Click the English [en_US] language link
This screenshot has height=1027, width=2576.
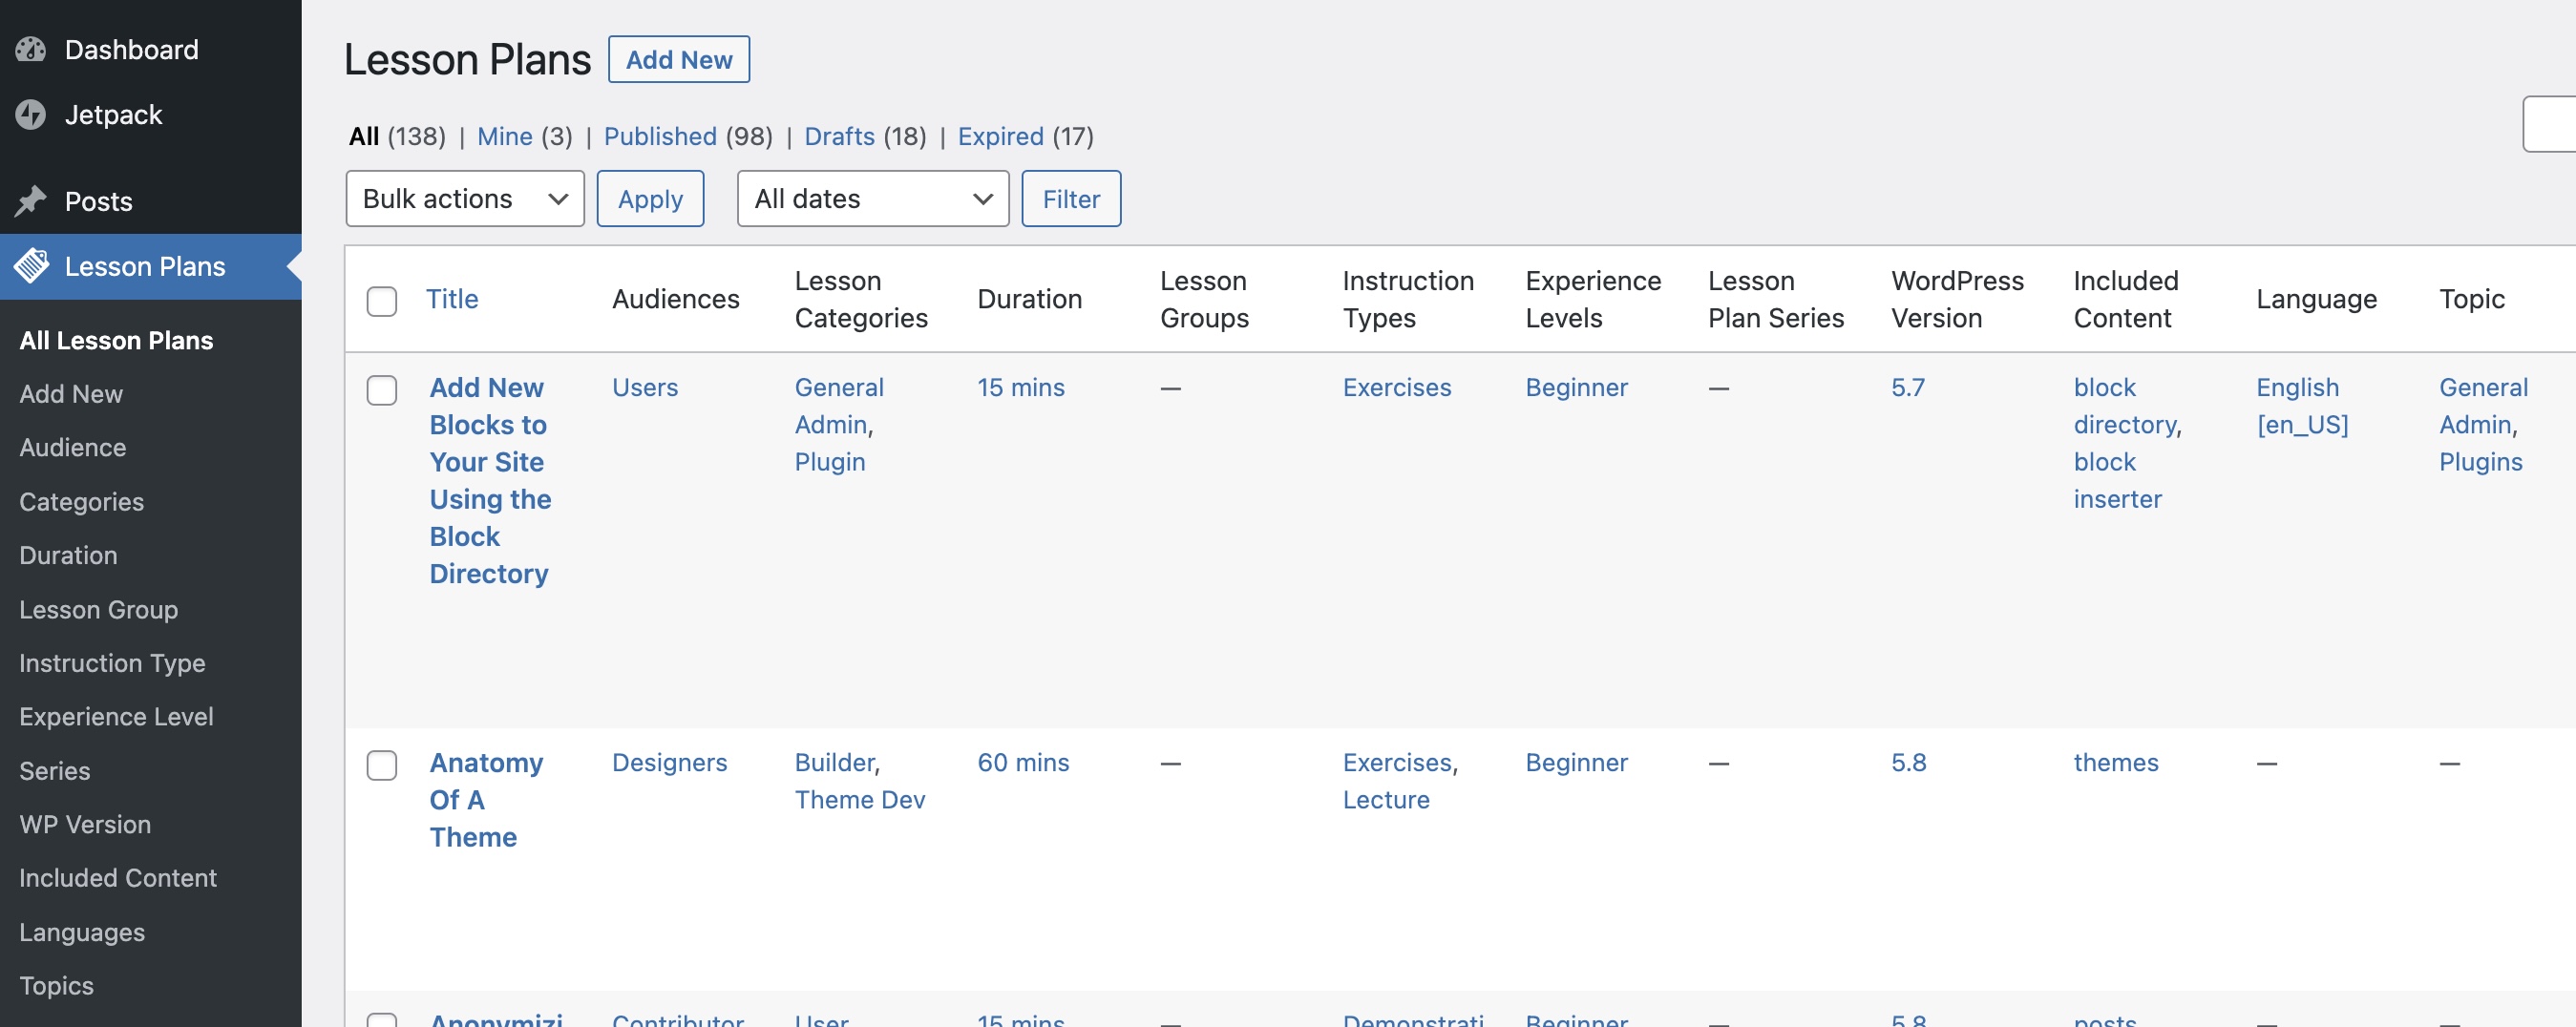[x=2302, y=406]
